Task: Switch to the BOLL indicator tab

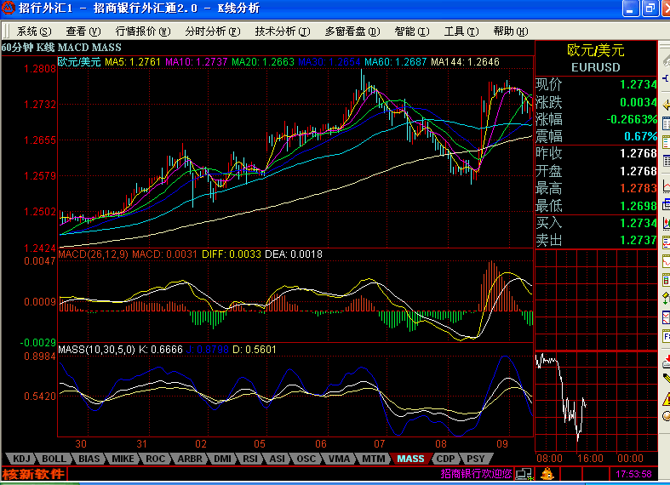Action: click(54, 459)
